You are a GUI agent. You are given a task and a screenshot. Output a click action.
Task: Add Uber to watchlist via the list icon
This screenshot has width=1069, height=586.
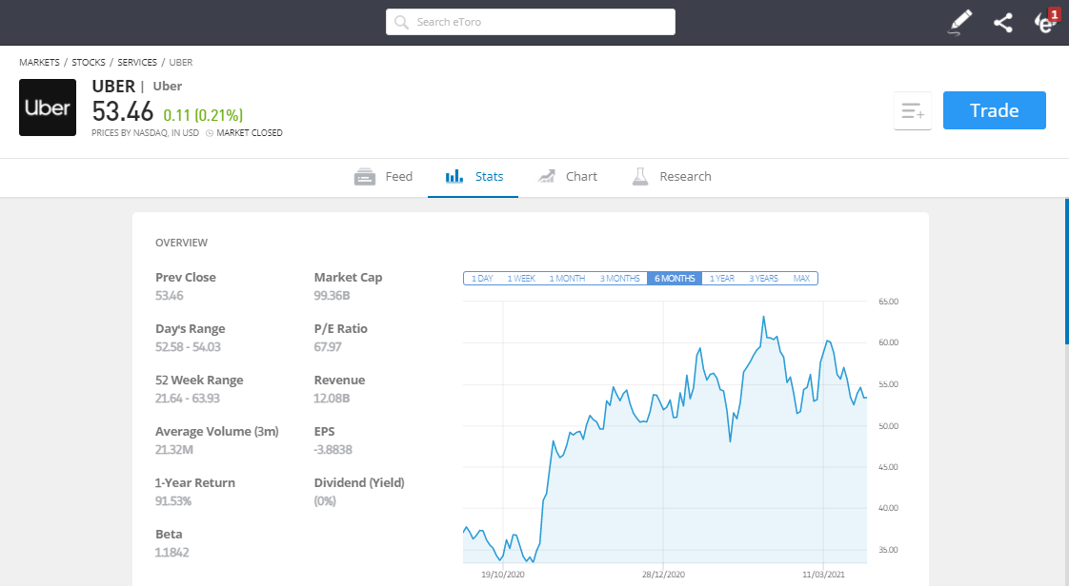pyautogui.click(x=913, y=111)
